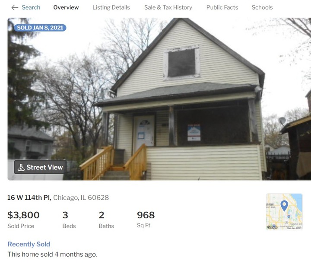
Task: Click the 968 Sq Ft stat
Action: pos(146,220)
